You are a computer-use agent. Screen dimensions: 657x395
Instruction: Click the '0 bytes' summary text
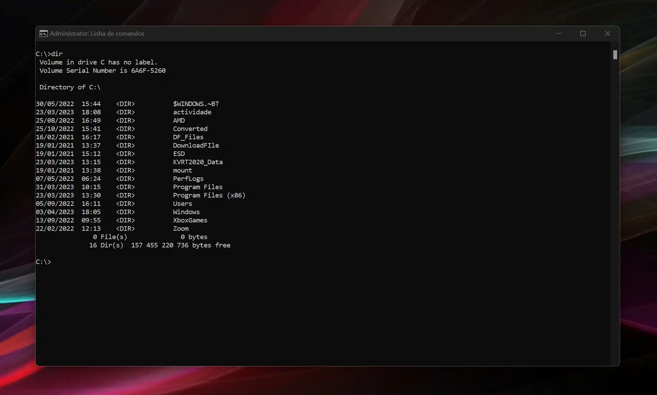point(194,237)
